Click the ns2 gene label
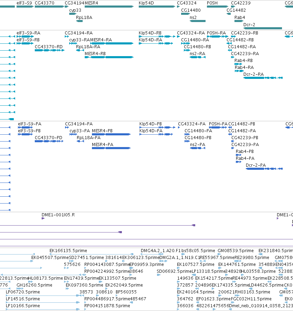Screen dimensions: 293x311 point(193,18)
